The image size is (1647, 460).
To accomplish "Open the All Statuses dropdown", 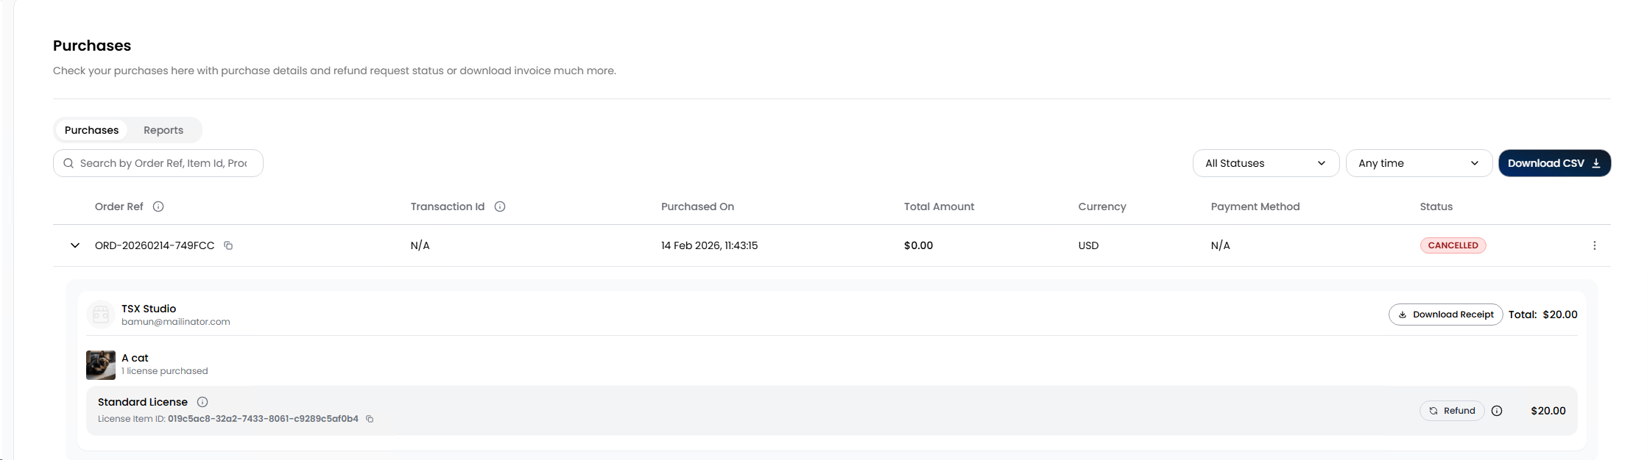I will (1265, 163).
